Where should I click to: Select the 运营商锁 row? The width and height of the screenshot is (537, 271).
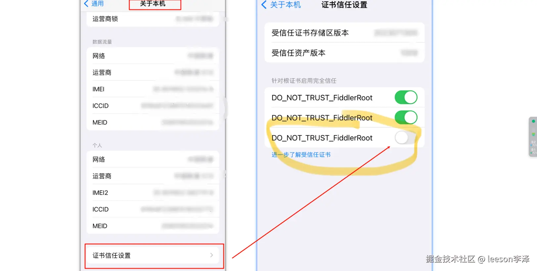tap(153, 19)
